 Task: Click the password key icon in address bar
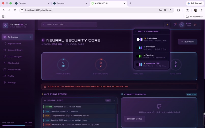pos(160,10)
